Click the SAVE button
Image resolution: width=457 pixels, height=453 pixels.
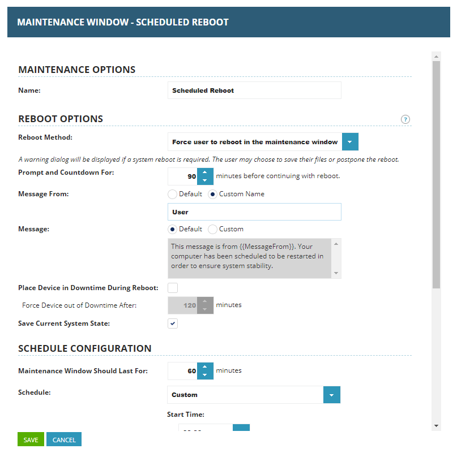[30, 439]
